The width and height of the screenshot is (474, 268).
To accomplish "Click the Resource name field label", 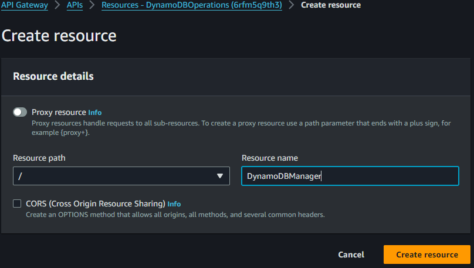I will point(270,158).
